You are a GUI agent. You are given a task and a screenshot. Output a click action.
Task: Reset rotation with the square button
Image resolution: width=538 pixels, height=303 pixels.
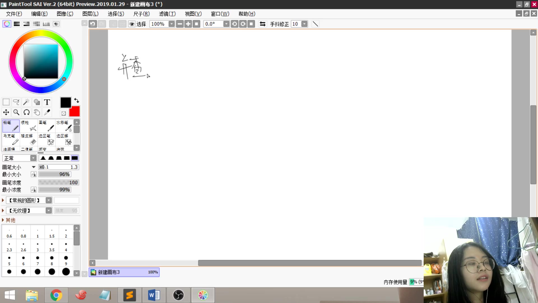(x=251, y=24)
